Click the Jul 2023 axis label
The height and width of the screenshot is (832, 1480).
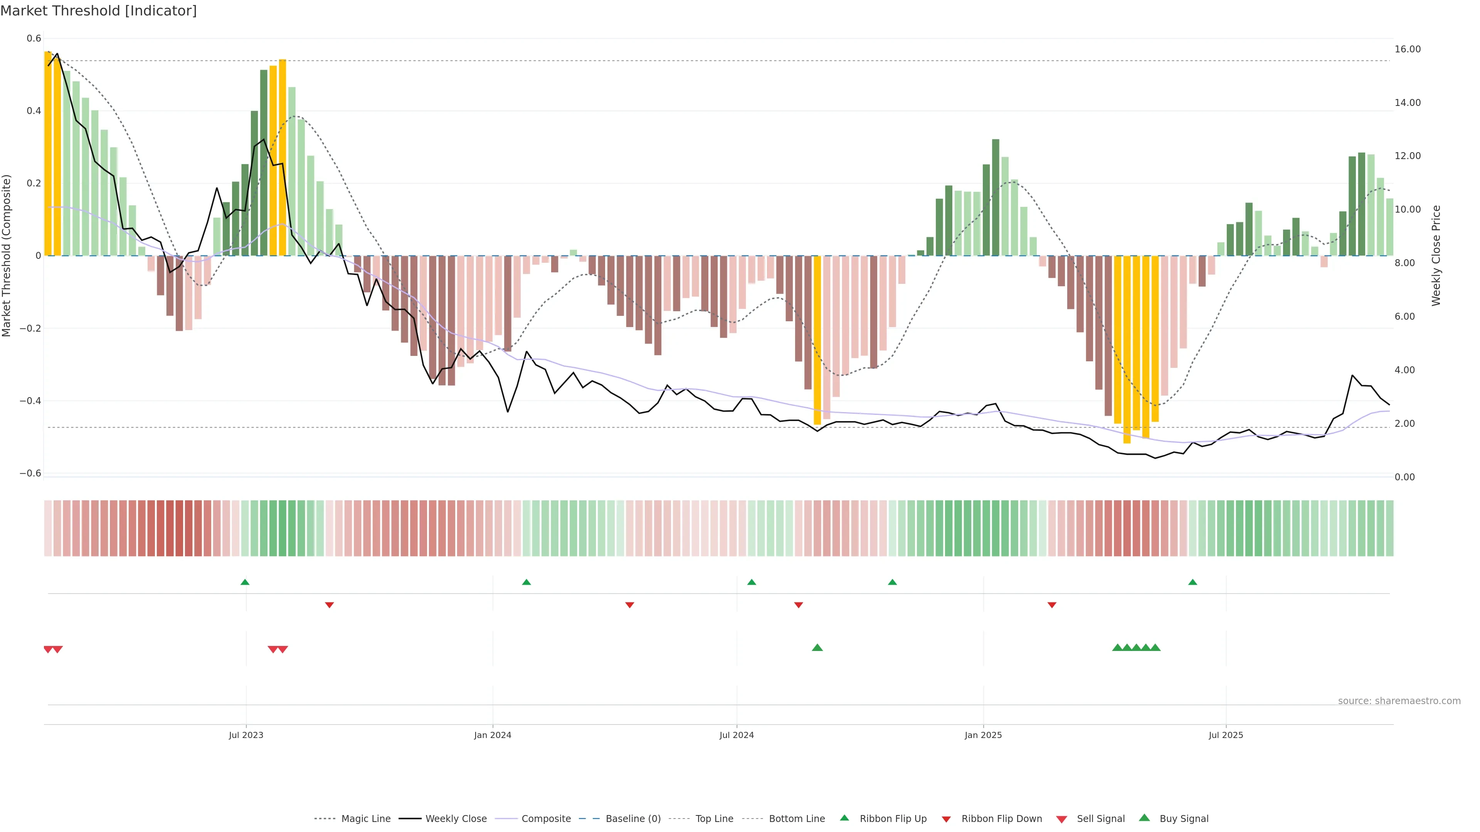click(246, 735)
